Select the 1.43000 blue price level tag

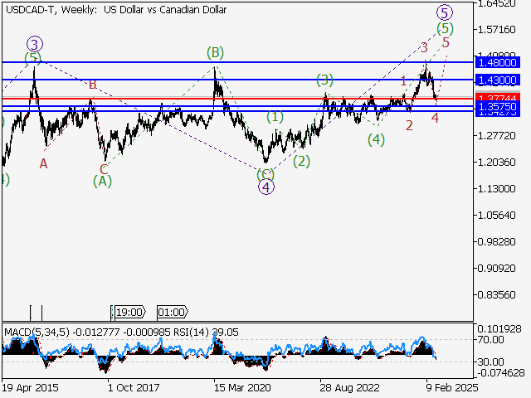coord(498,80)
